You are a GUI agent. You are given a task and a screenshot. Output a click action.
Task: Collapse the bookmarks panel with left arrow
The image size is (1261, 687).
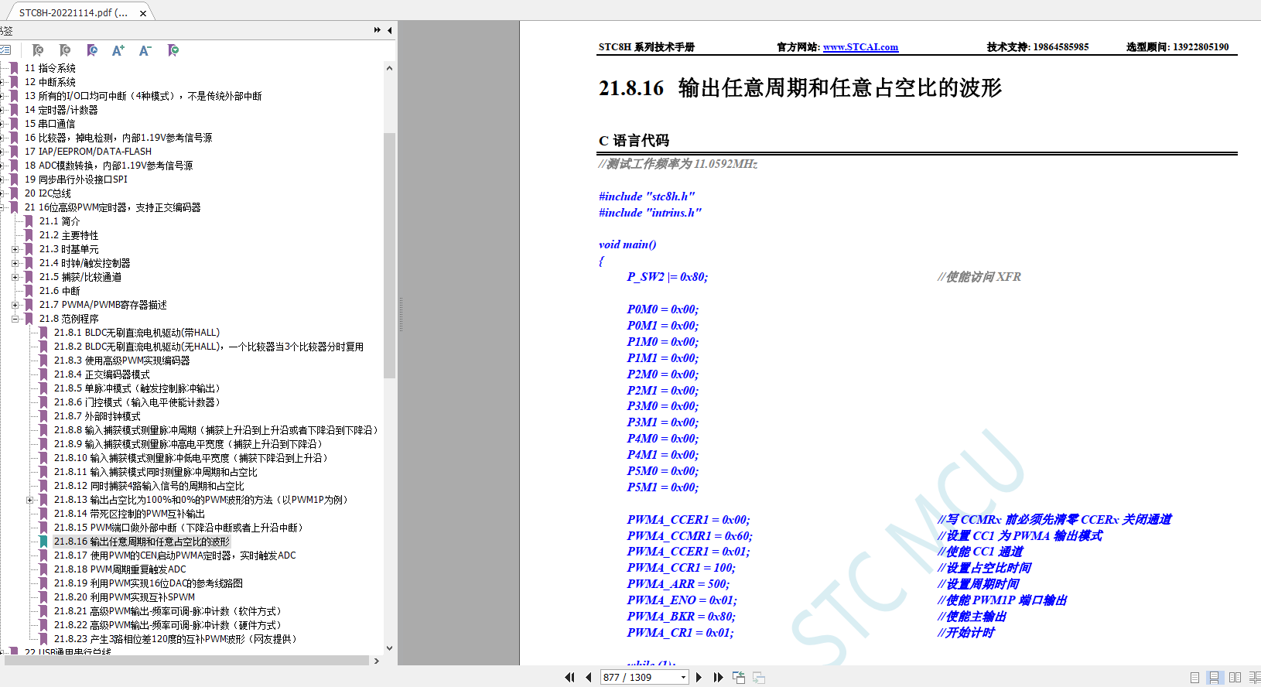389,30
